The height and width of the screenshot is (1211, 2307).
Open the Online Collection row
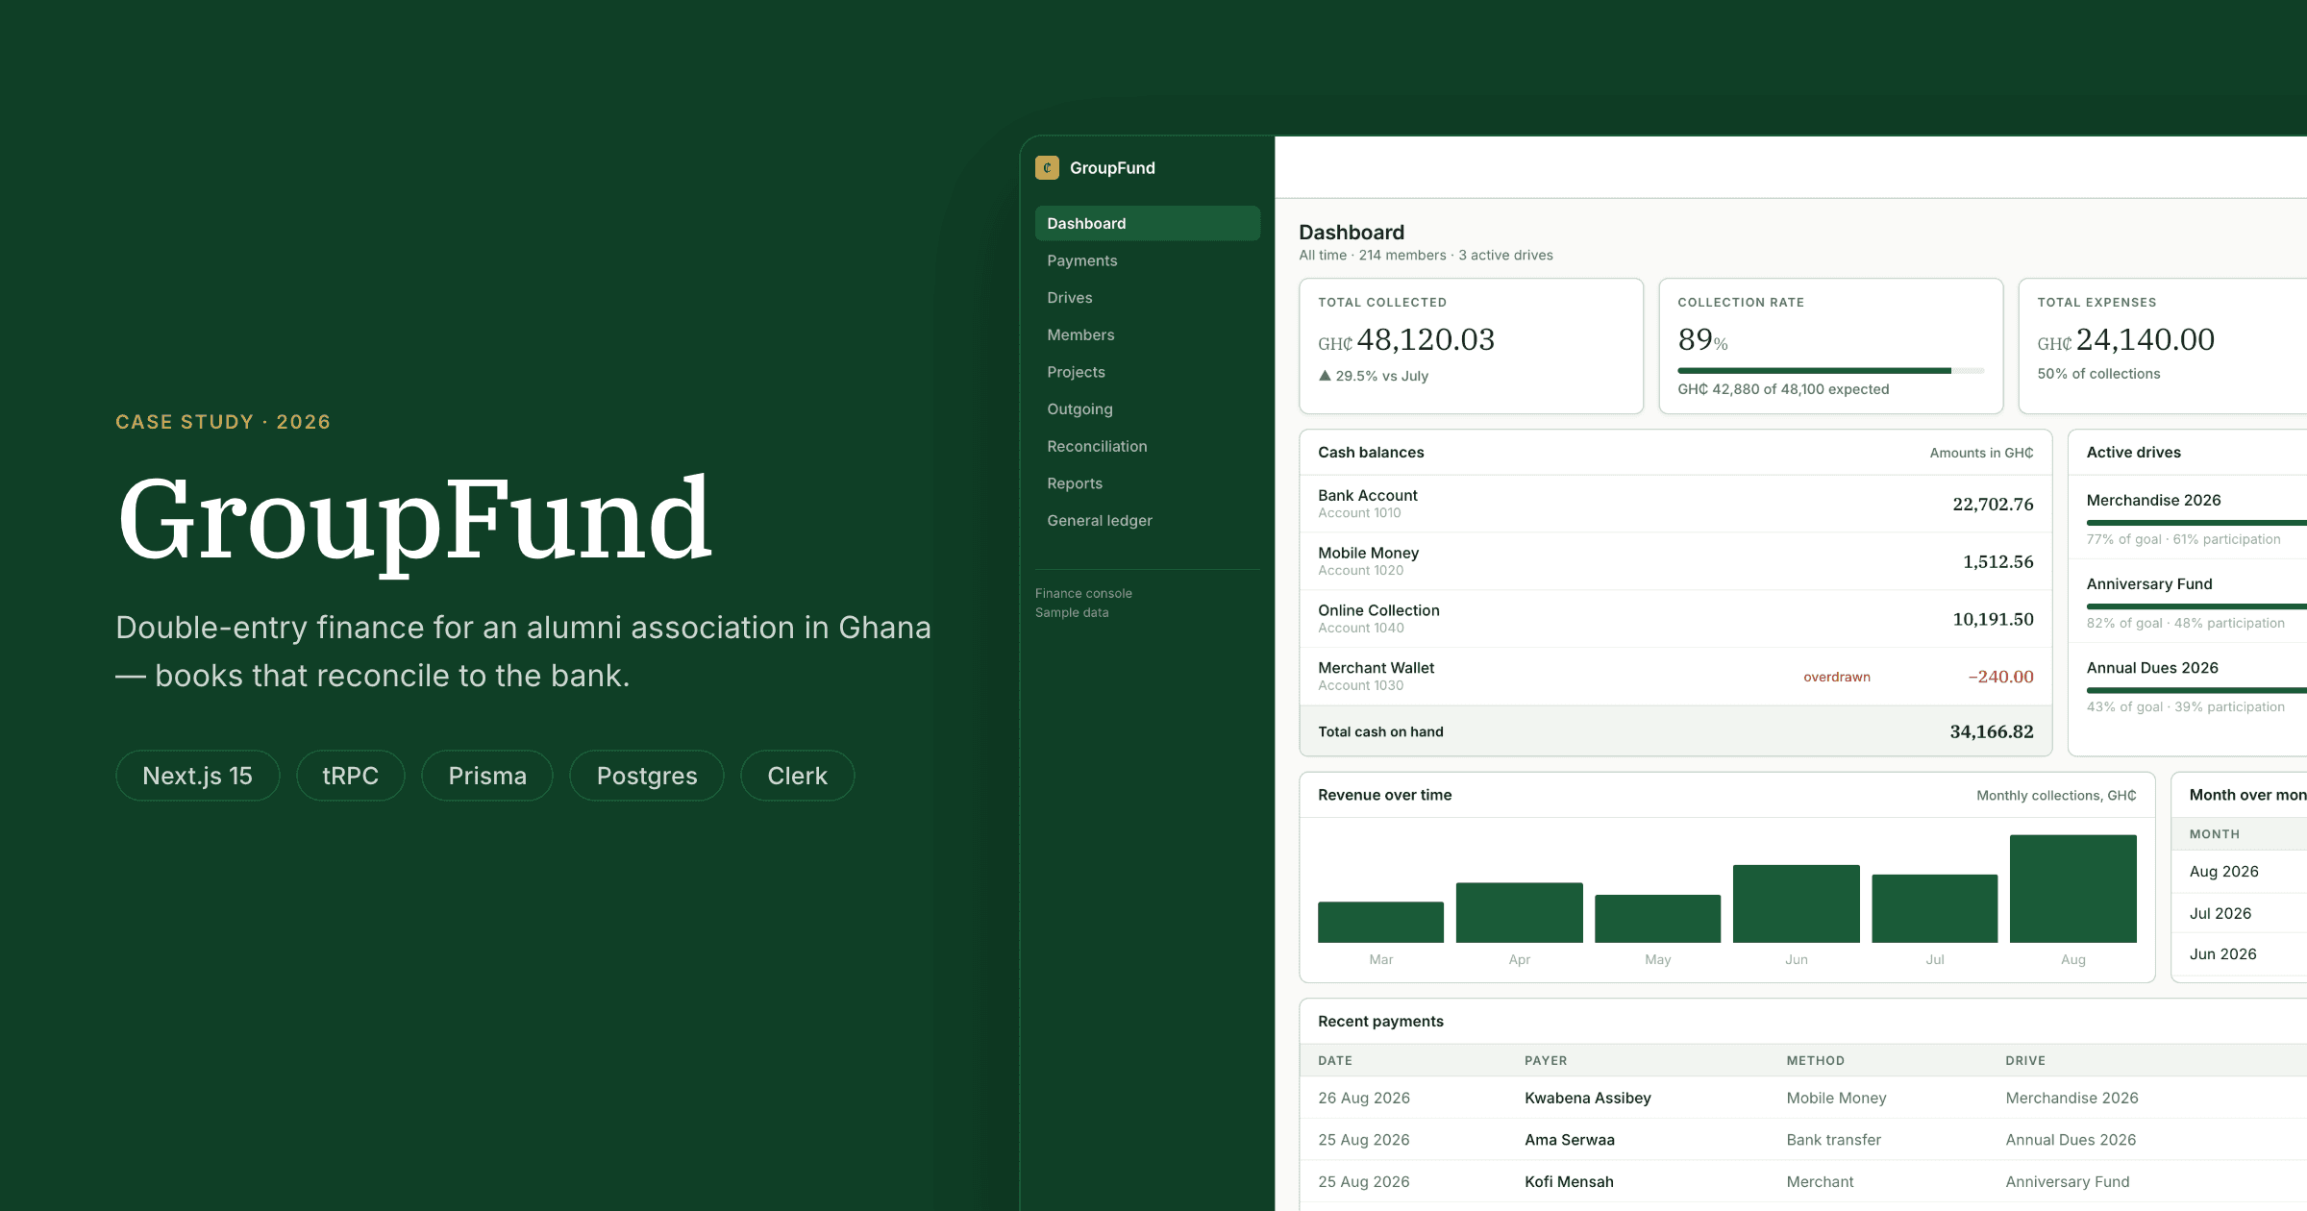[x=1675, y=619]
